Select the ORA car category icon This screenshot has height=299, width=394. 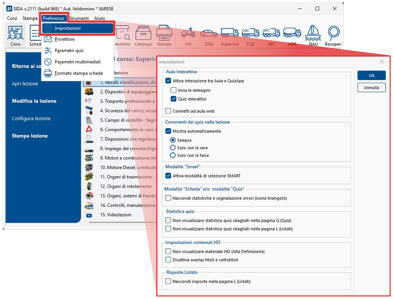click(x=209, y=35)
